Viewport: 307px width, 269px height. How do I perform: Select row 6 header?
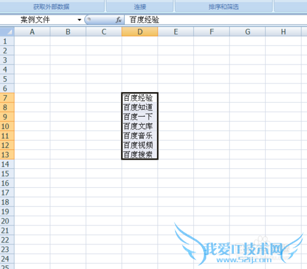click(x=7, y=88)
